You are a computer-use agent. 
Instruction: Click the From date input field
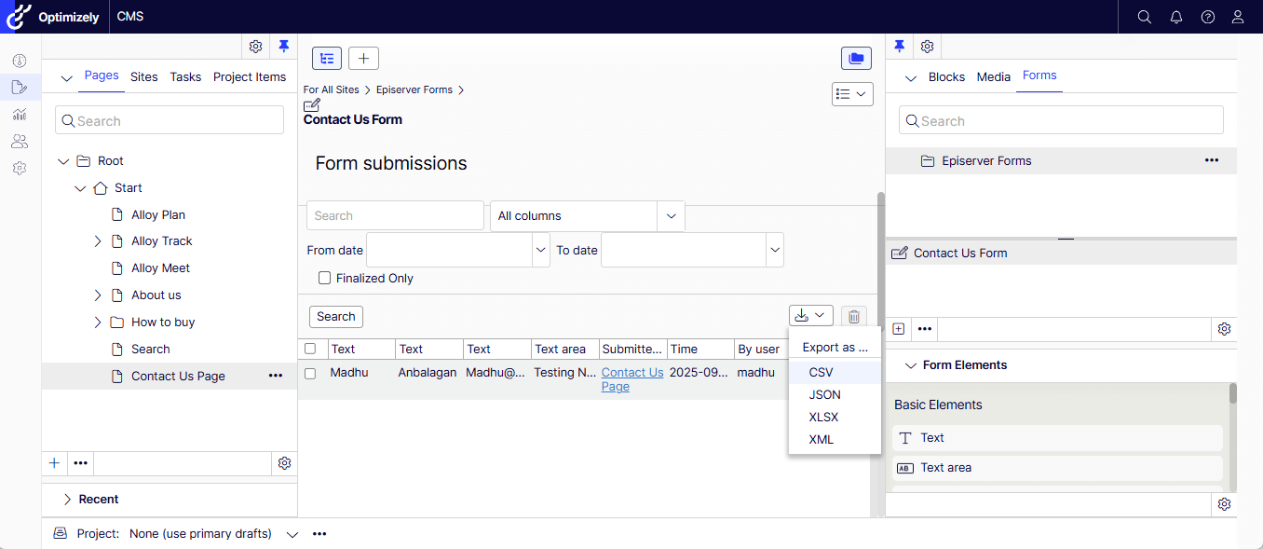click(x=449, y=250)
